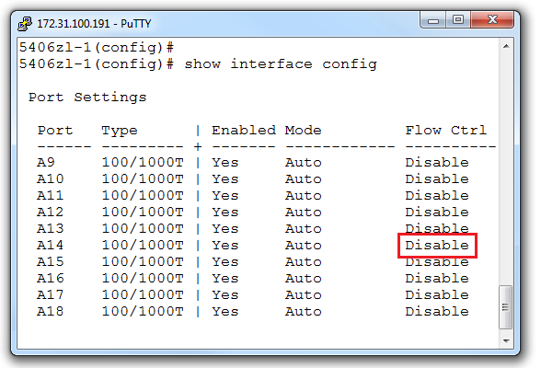The width and height of the screenshot is (541, 368).
Task: Click the A9 port label
Action: [x=46, y=162]
